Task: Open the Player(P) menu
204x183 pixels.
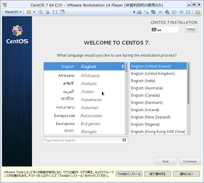Action: click(13, 12)
